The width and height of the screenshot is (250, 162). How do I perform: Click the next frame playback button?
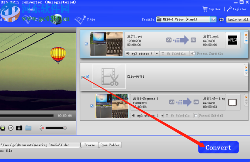11,128
